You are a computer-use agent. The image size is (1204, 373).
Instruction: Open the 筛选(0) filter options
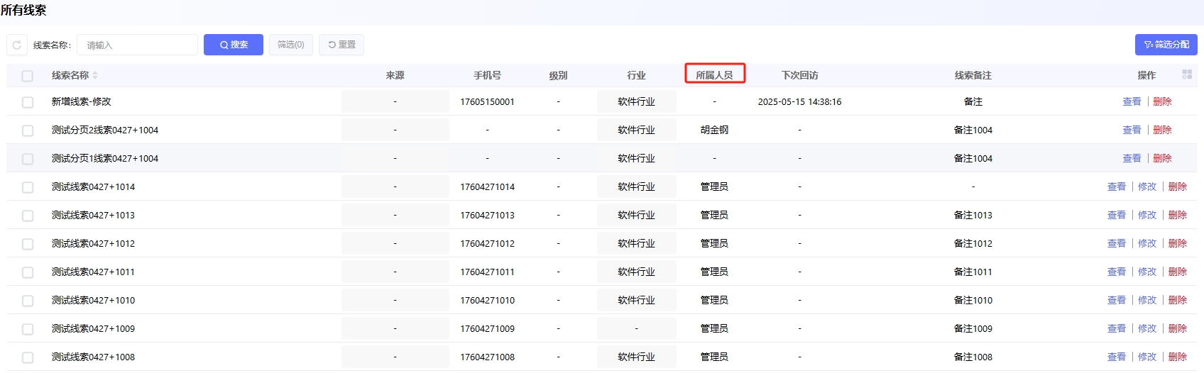click(291, 45)
